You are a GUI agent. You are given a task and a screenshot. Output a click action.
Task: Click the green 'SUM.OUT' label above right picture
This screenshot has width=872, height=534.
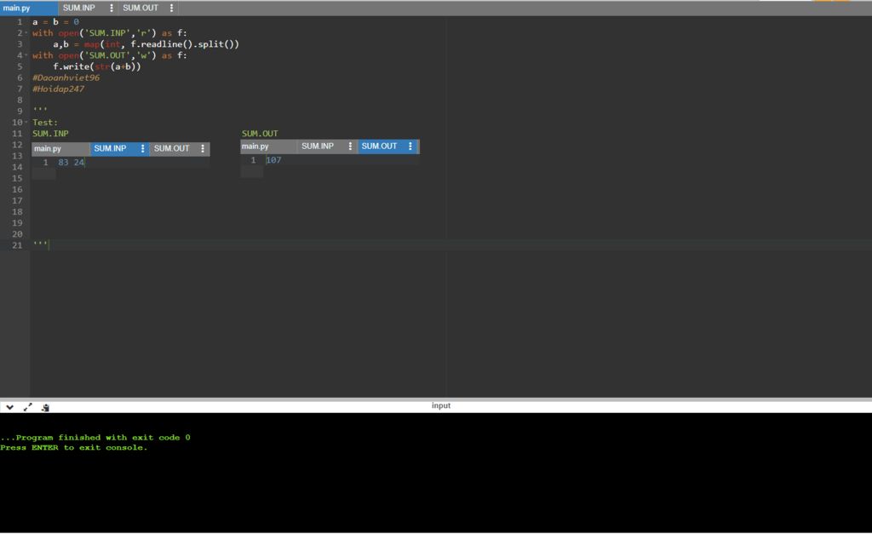(x=260, y=134)
